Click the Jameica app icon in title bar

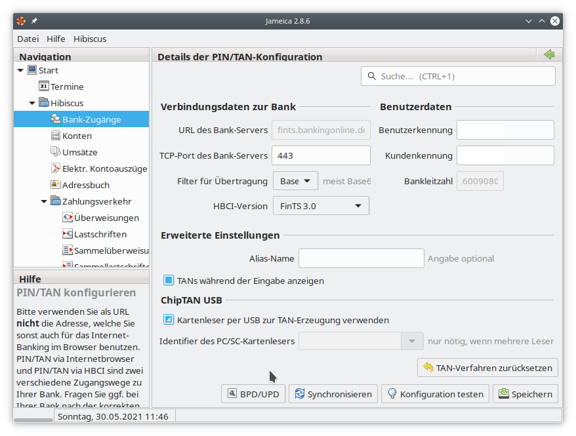tap(21, 21)
